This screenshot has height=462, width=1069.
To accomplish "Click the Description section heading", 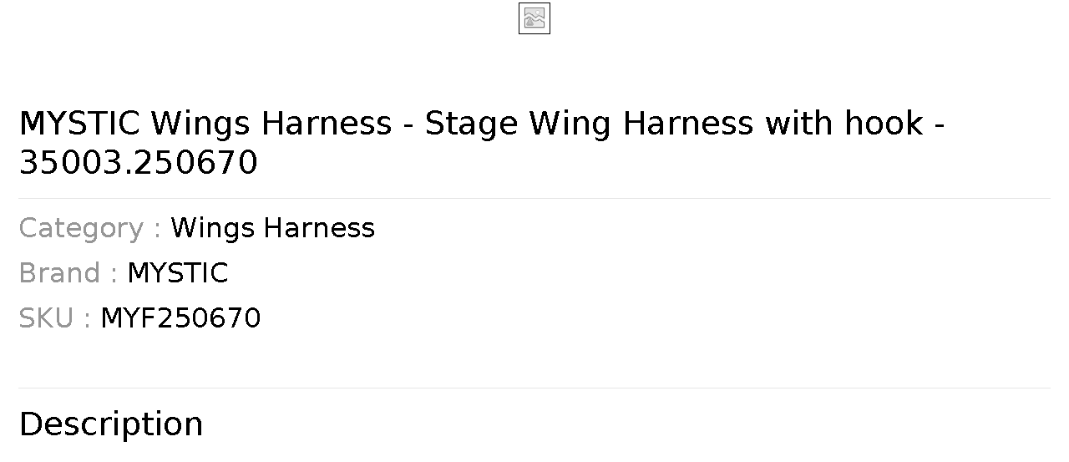I will click(111, 424).
